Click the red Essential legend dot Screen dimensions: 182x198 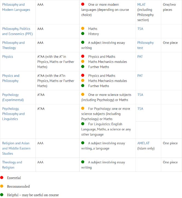point(2,178)
